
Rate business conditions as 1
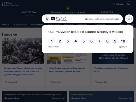coord(52,41)
